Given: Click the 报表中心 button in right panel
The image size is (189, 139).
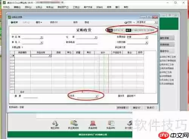Looking at the screenshot, I should (167, 51).
